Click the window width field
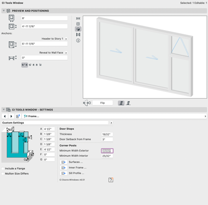208x205 pixels. tap(44, 18)
